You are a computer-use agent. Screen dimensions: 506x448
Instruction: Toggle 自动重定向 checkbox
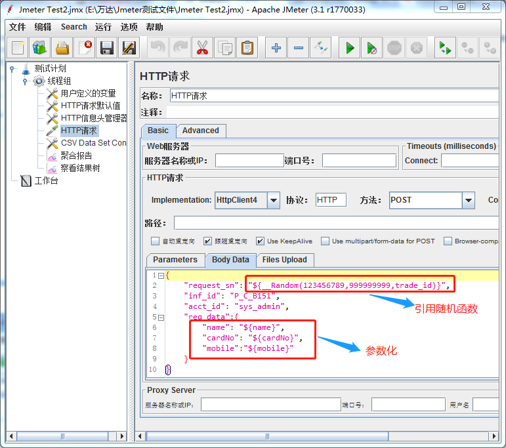click(x=156, y=241)
